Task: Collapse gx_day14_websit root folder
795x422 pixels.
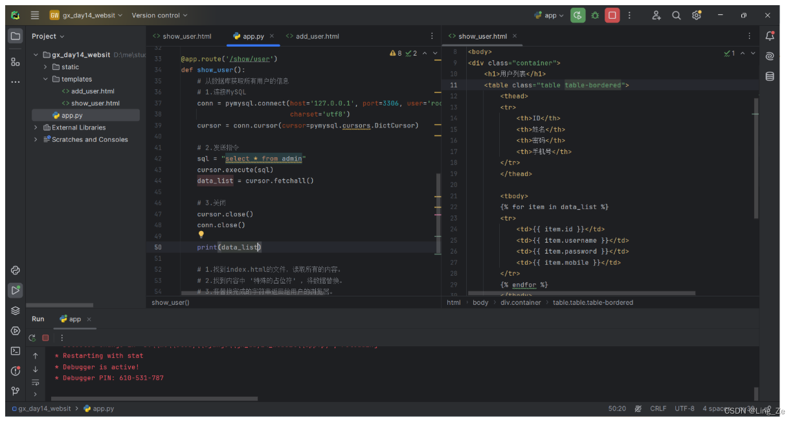Action: click(x=36, y=55)
